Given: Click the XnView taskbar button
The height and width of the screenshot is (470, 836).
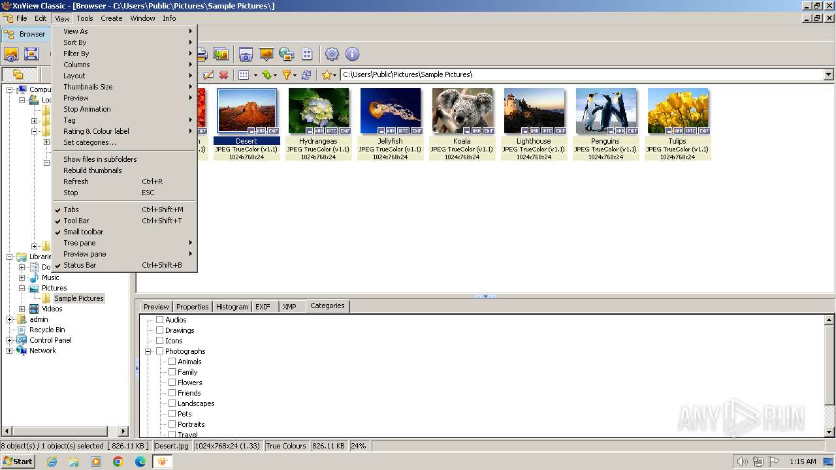Looking at the screenshot, I should tap(162, 462).
